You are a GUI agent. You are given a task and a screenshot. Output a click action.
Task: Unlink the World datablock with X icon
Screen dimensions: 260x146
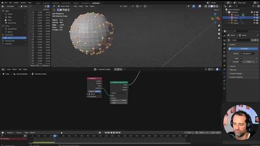(258, 40)
